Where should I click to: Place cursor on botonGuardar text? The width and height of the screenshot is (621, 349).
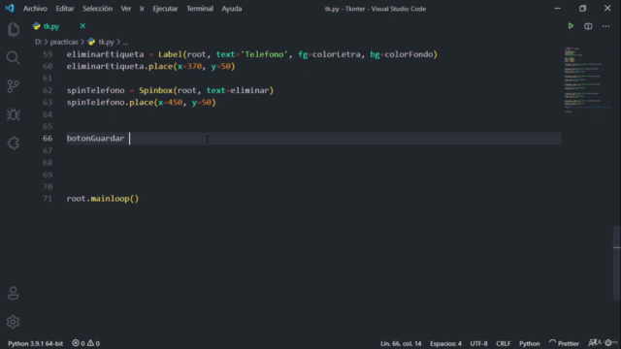point(95,138)
